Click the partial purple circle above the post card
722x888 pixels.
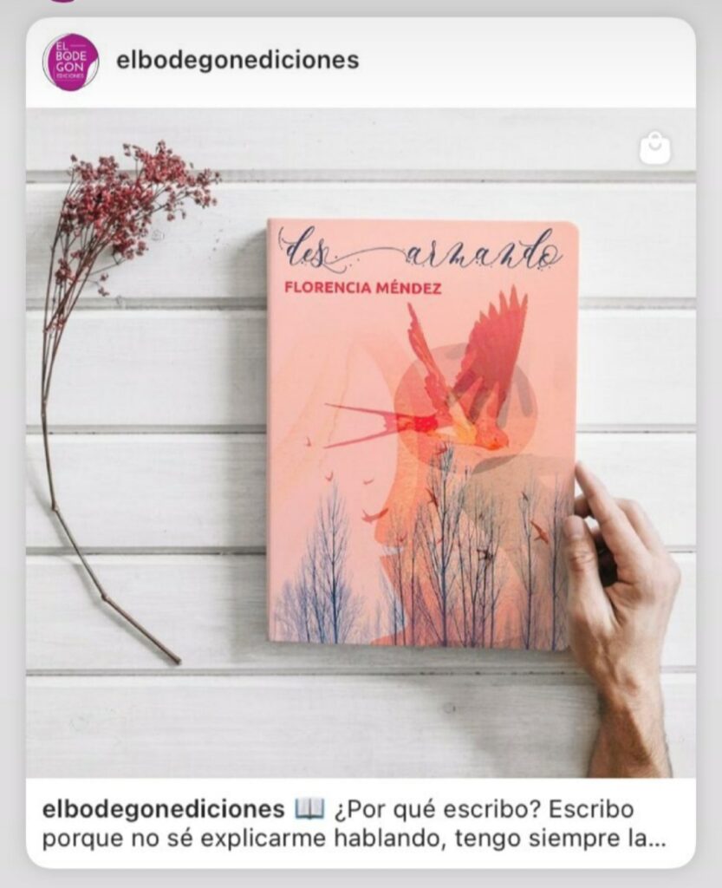click(x=62, y=1)
